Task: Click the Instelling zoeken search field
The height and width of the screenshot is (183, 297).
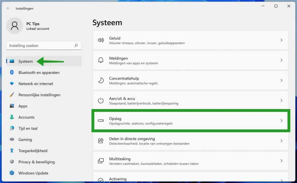Action: pyautogui.click(x=44, y=45)
